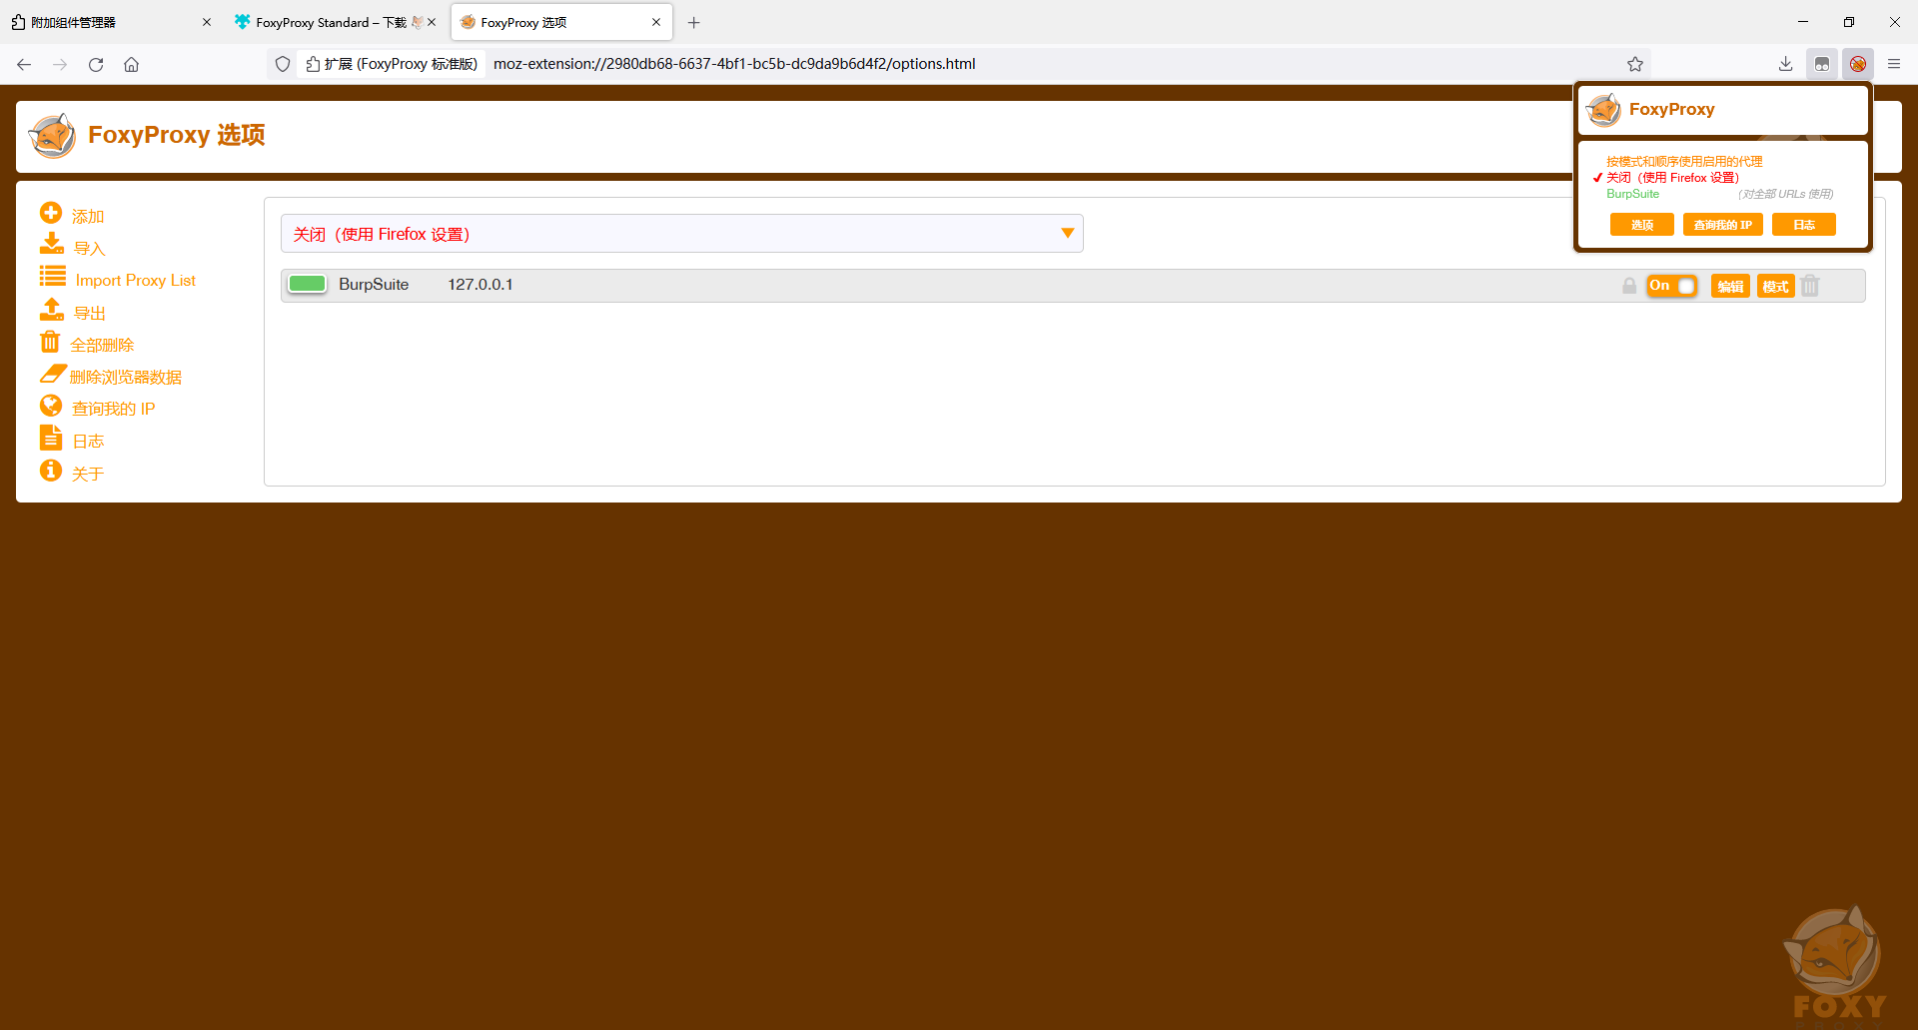Click the FoxyProxy toolbar extension icon
The image size is (1918, 1030).
[x=1858, y=64]
